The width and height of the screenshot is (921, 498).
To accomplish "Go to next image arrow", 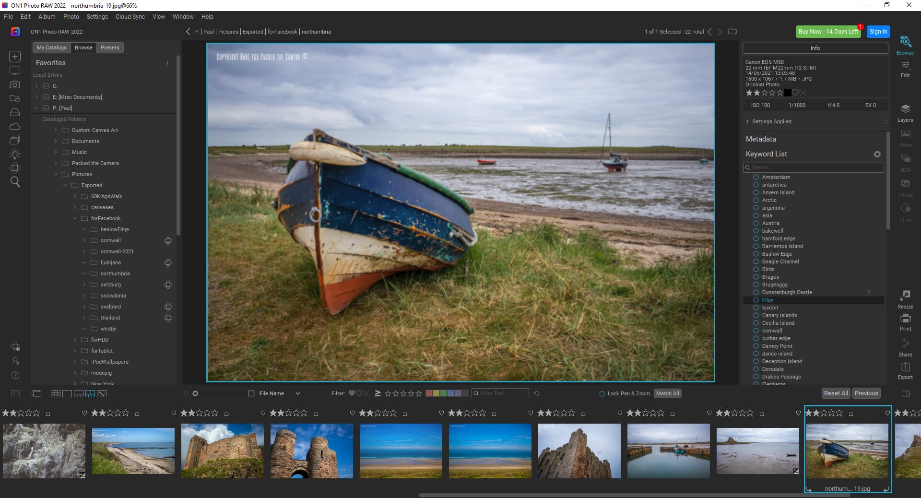I will click(x=720, y=32).
